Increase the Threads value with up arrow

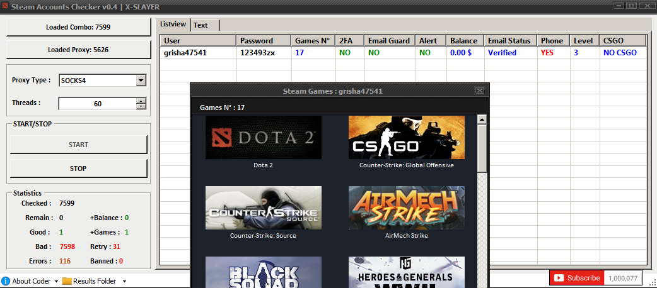click(141, 101)
